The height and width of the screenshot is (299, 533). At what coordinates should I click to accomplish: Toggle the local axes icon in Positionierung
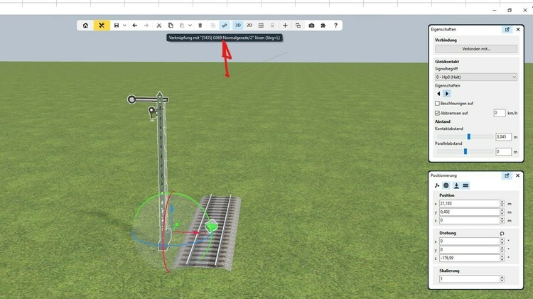point(437,185)
